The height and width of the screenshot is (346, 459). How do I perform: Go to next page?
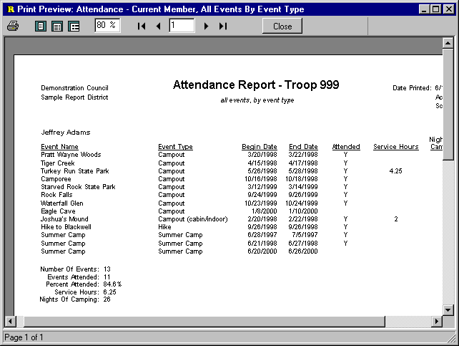pos(206,26)
